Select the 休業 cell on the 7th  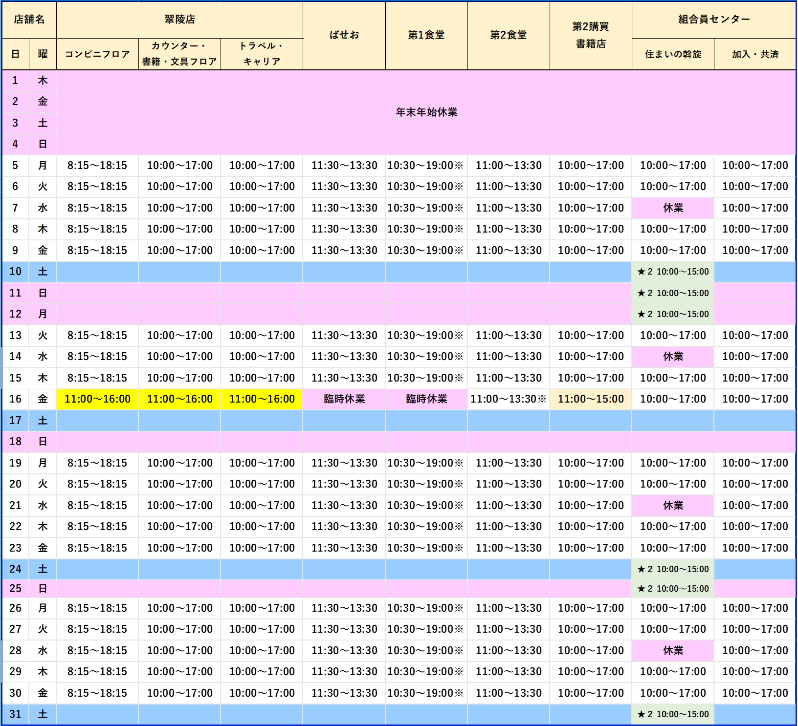point(673,208)
